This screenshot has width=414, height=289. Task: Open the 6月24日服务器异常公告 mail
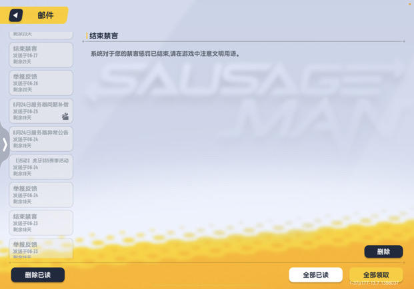point(41,139)
